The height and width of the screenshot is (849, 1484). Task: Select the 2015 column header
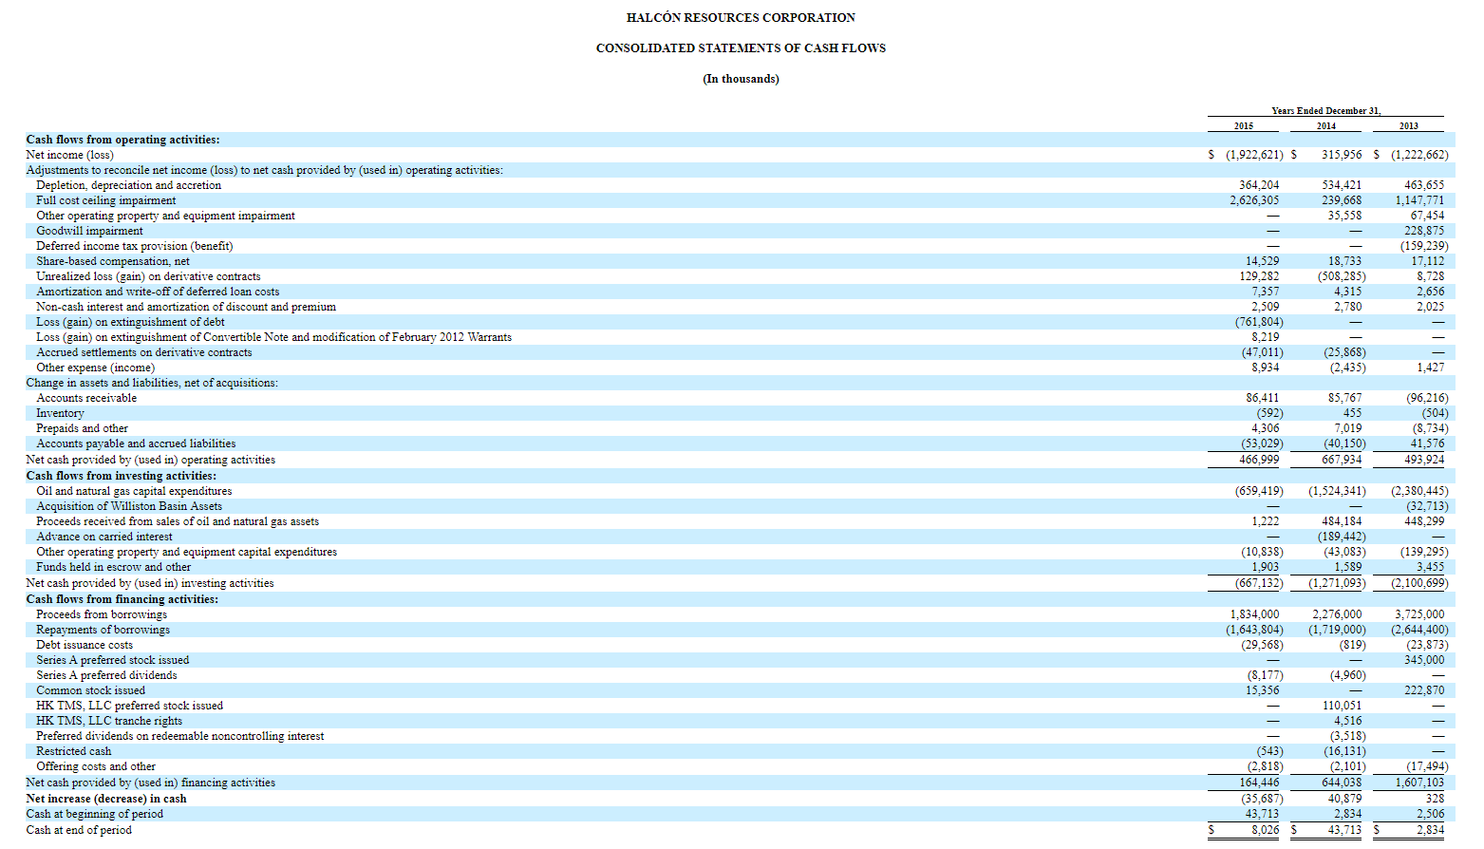click(x=1244, y=126)
